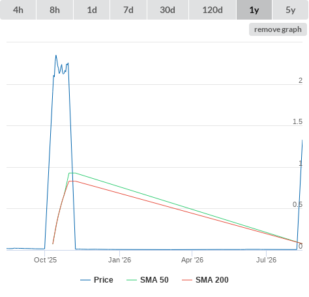Click the blue Price legend line marker
Image resolution: width=309 pixels, height=297 pixels.
tap(85, 280)
